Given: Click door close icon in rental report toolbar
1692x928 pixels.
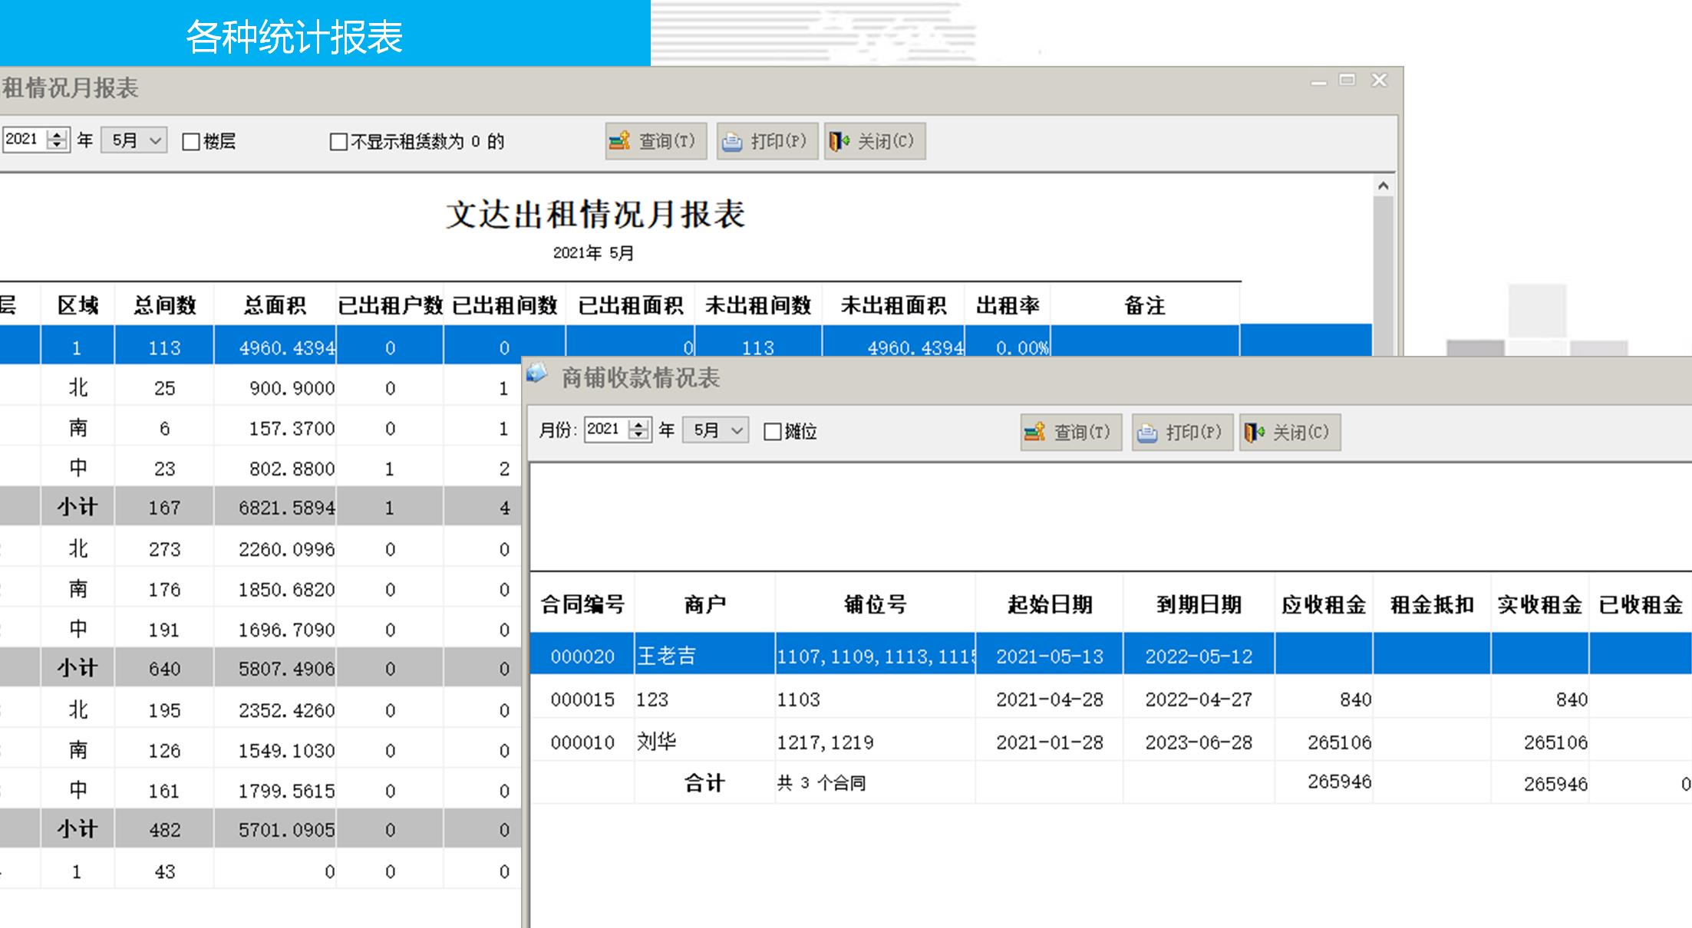Looking at the screenshot, I should [839, 141].
